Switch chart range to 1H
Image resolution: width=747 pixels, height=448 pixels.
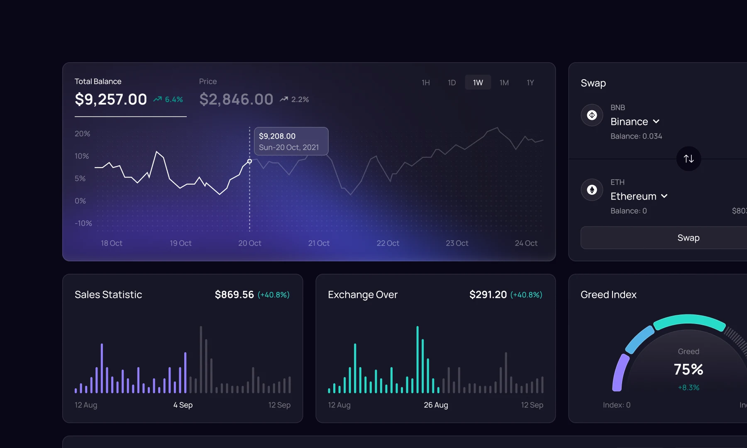(x=425, y=83)
